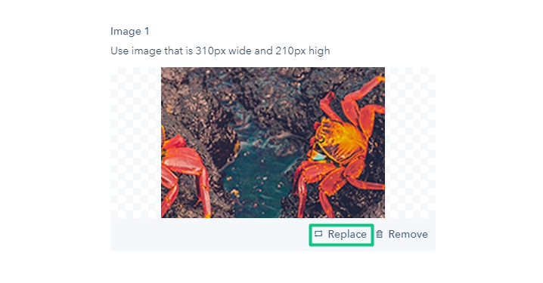Open the crab image preview thumbnail
Viewport: 543px width, 283px height.
point(273,143)
